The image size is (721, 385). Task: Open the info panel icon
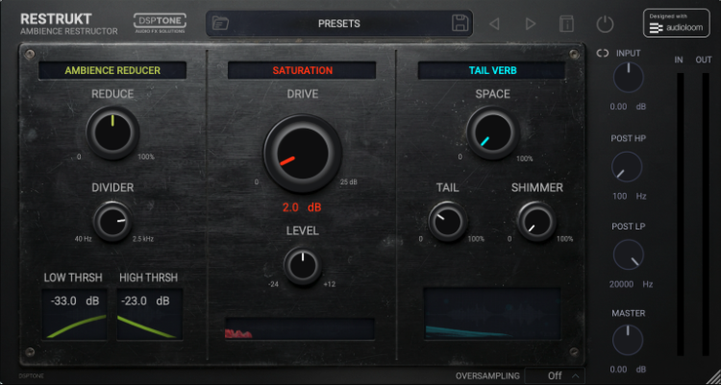(566, 24)
